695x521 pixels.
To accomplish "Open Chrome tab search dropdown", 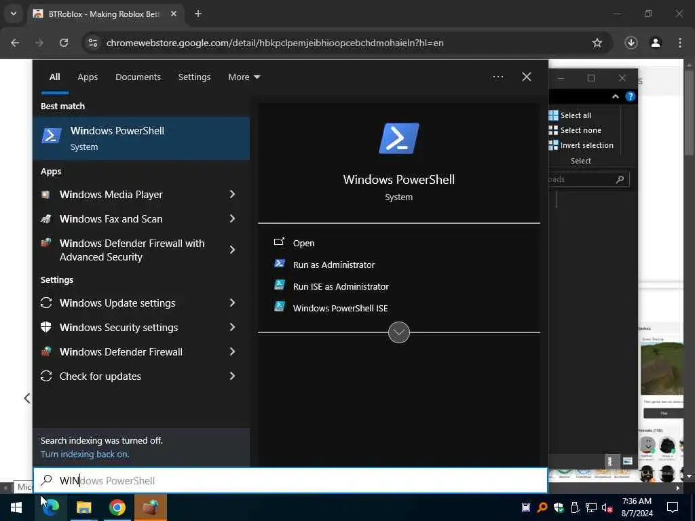I will click(14, 14).
